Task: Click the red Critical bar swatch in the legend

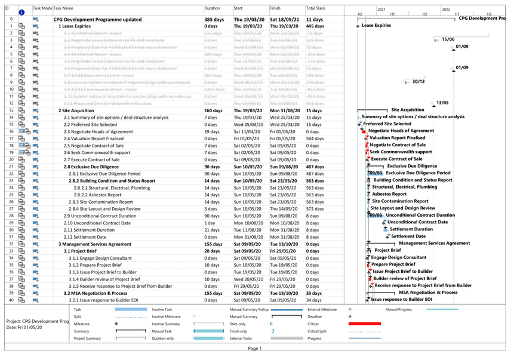Action: [x=365, y=324]
